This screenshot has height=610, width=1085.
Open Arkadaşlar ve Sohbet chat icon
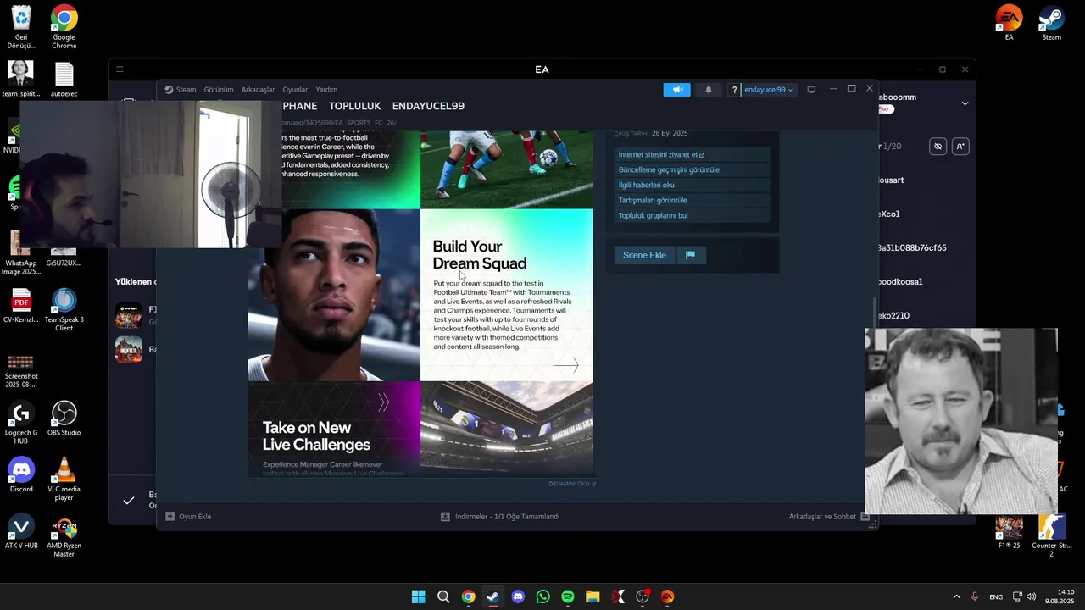(865, 516)
